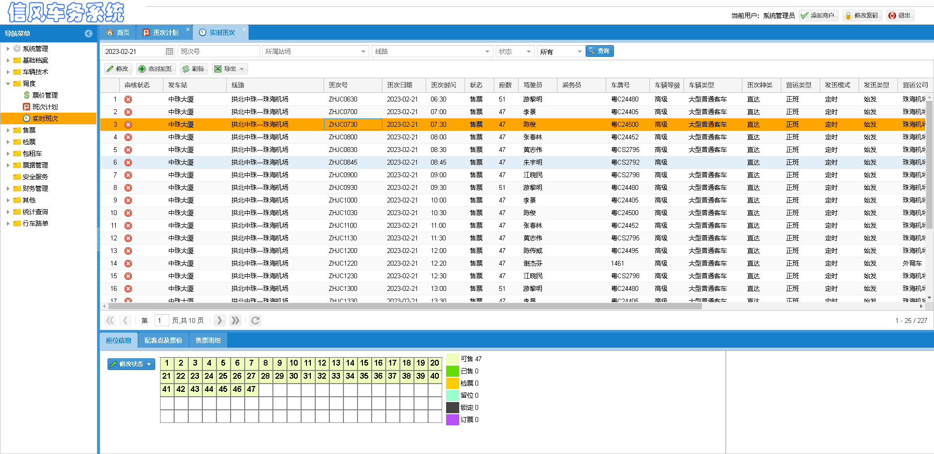Jump to last page arrow

pyautogui.click(x=235, y=320)
